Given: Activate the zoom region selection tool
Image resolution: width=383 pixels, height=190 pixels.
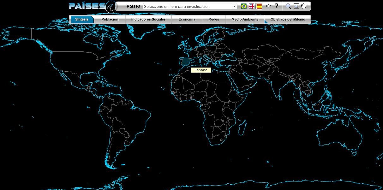Looking at the screenshot, I should 296,6.
